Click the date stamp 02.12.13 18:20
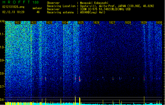Viewport: 165px width, 105px height. pos(13,12)
